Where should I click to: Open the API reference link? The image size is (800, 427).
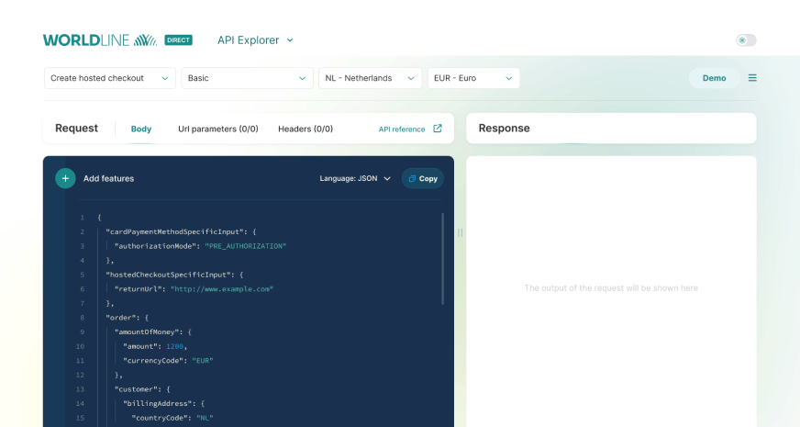click(x=402, y=129)
